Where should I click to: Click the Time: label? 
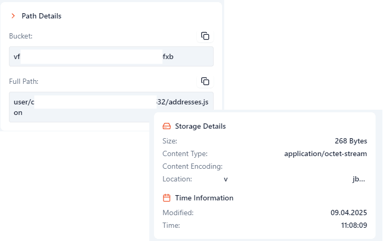[x=171, y=225]
